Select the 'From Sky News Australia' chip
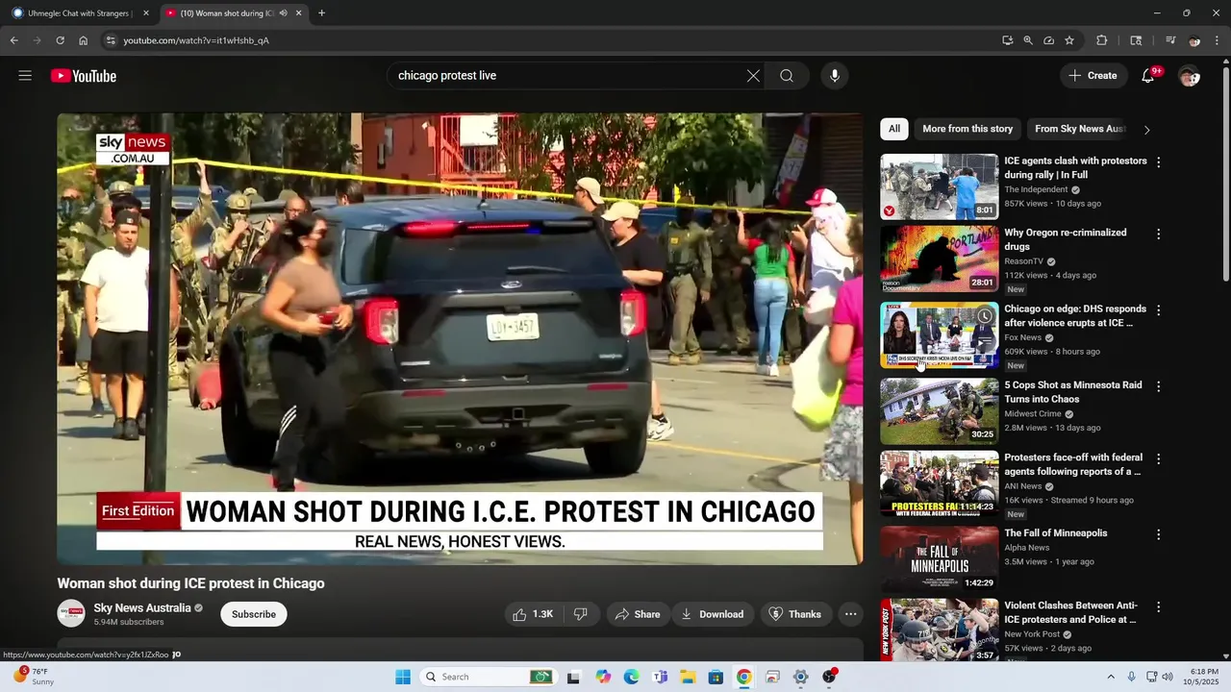 pos(1079,129)
